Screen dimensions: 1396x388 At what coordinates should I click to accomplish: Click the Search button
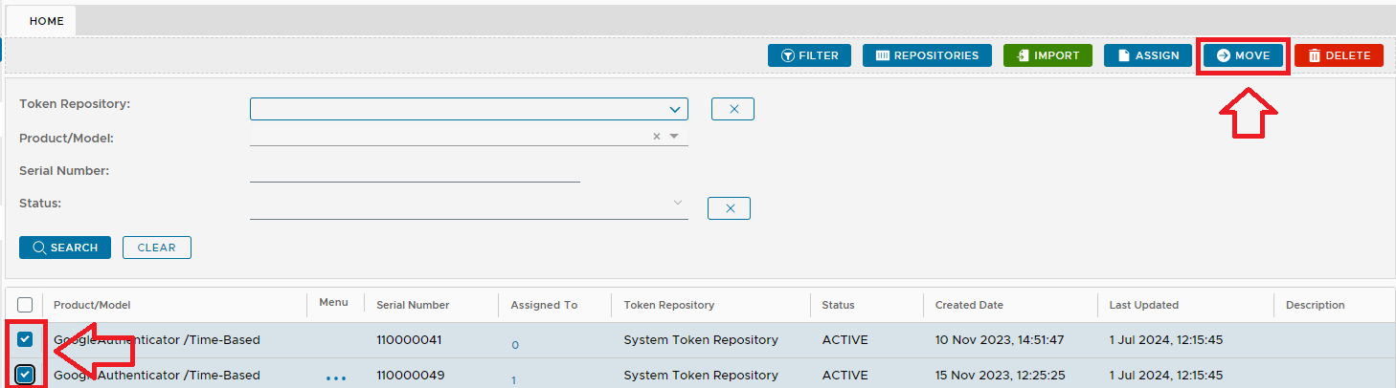click(x=65, y=248)
